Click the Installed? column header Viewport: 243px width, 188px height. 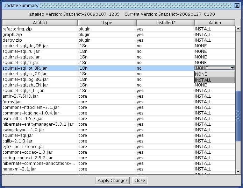tap(165, 23)
